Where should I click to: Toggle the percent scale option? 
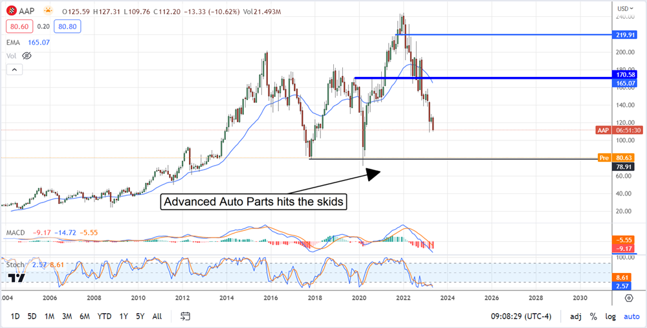point(593,316)
